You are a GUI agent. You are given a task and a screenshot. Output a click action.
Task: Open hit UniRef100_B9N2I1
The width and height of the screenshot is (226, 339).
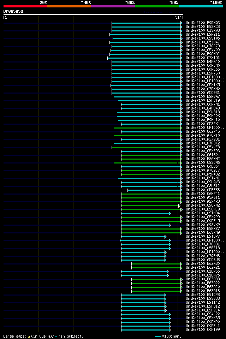[x=203, y=34]
